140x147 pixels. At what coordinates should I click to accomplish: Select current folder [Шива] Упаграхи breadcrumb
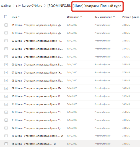97,6
